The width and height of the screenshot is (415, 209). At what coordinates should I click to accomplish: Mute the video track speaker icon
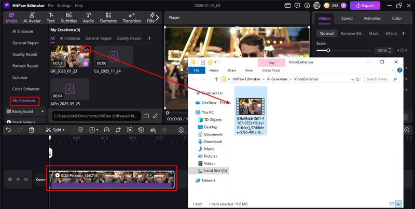(x=25, y=179)
